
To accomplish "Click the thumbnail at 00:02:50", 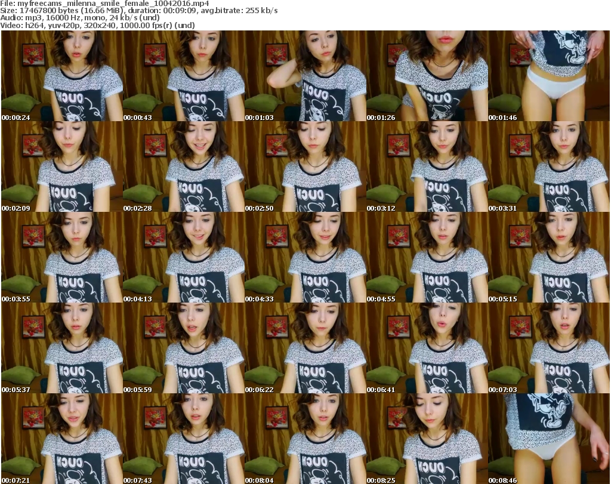I will (x=305, y=167).
